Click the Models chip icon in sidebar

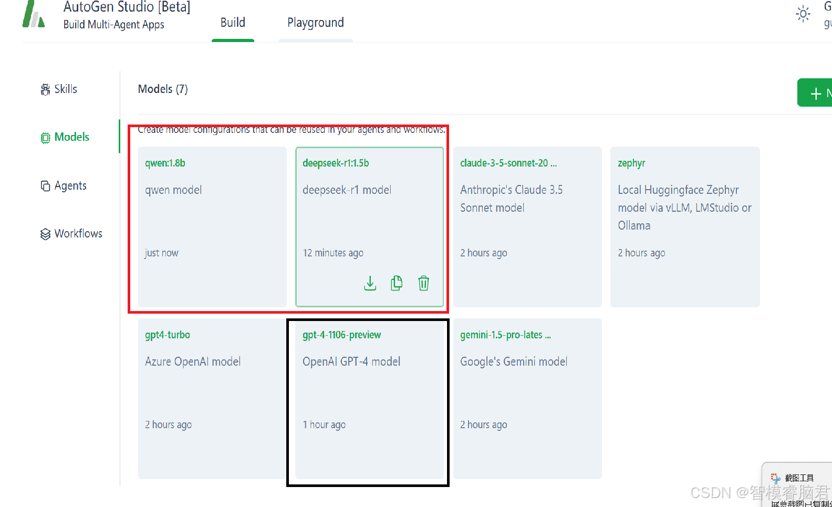pos(46,138)
